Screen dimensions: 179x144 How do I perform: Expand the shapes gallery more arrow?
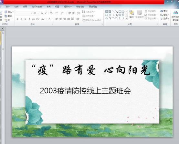tap(126, 18)
